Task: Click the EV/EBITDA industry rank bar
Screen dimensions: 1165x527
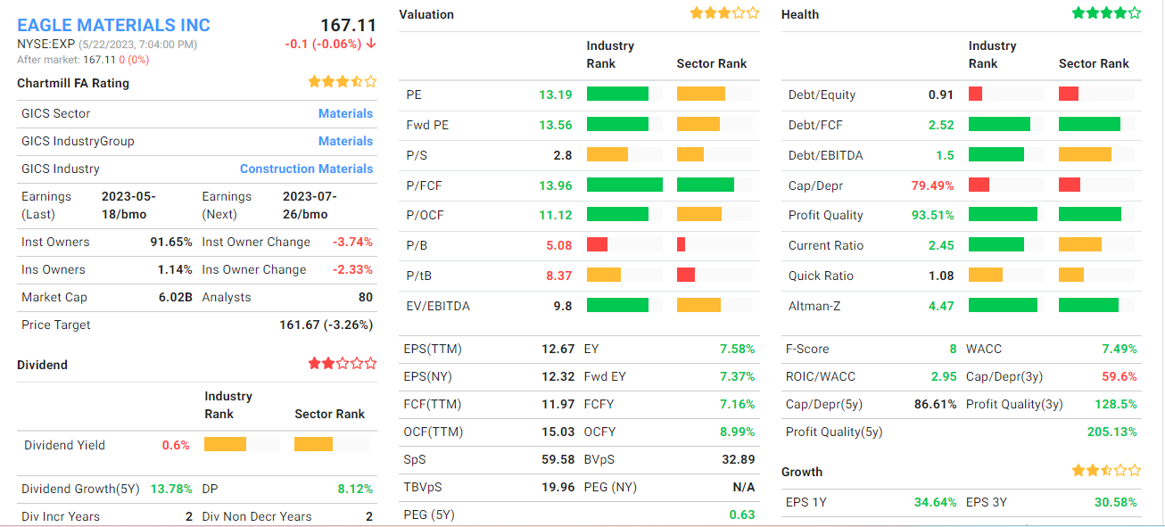Action: coord(617,305)
